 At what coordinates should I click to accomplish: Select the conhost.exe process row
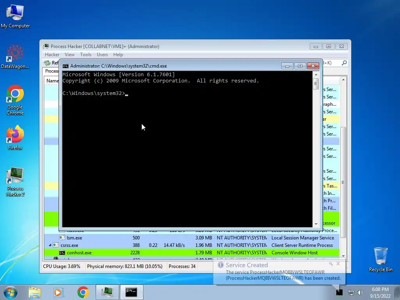191,253
